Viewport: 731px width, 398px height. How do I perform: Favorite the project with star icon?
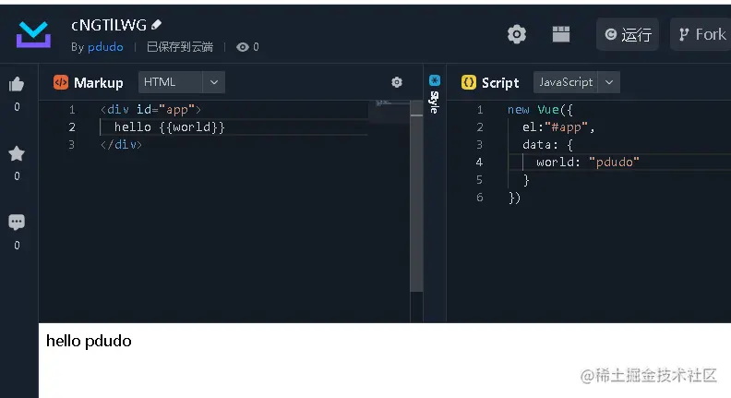(17, 153)
